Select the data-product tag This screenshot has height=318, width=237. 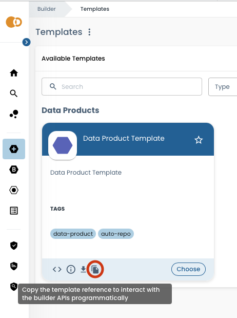click(73, 234)
